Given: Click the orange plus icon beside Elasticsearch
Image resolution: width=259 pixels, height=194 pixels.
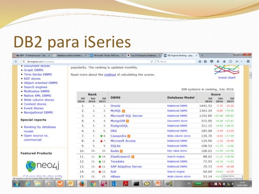Looking at the screenshot, I should click(133, 157).
